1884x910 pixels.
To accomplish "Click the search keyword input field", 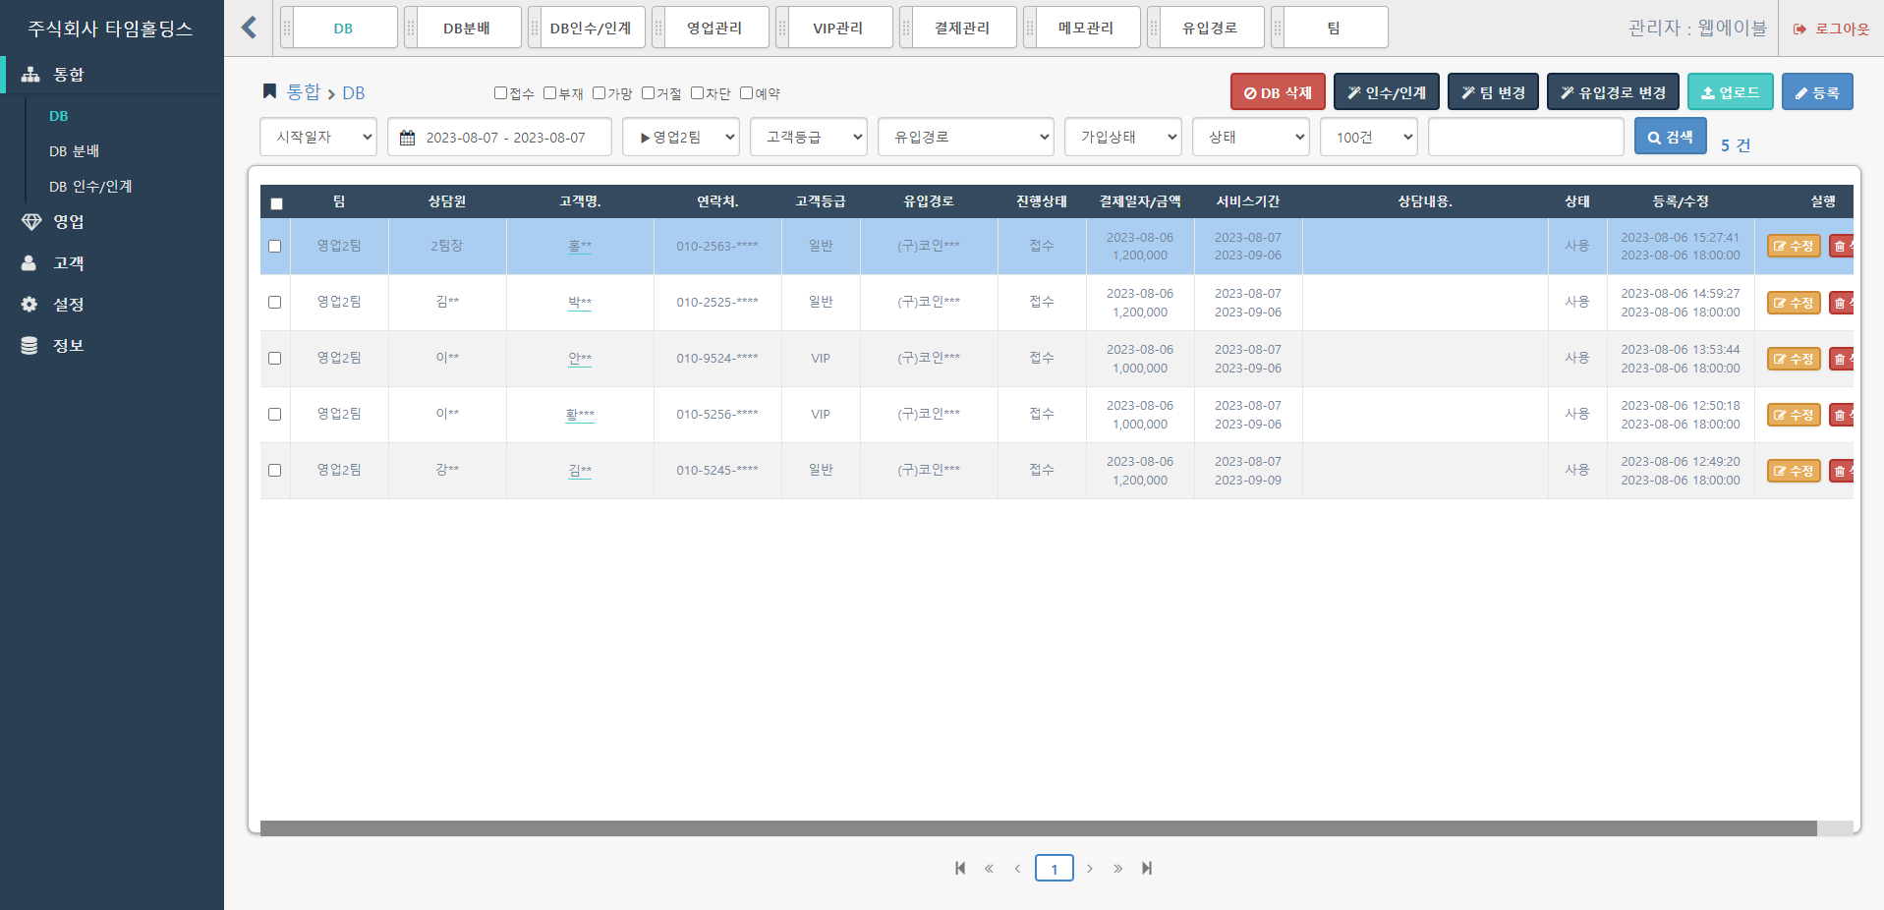I will tap(1525, 137).
